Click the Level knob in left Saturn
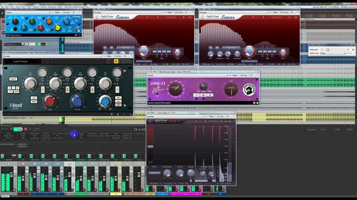357x200 pixels. coord(177,53)
